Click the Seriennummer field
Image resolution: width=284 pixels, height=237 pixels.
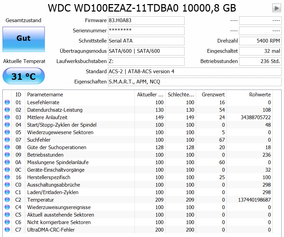click(x=146, y=31)
